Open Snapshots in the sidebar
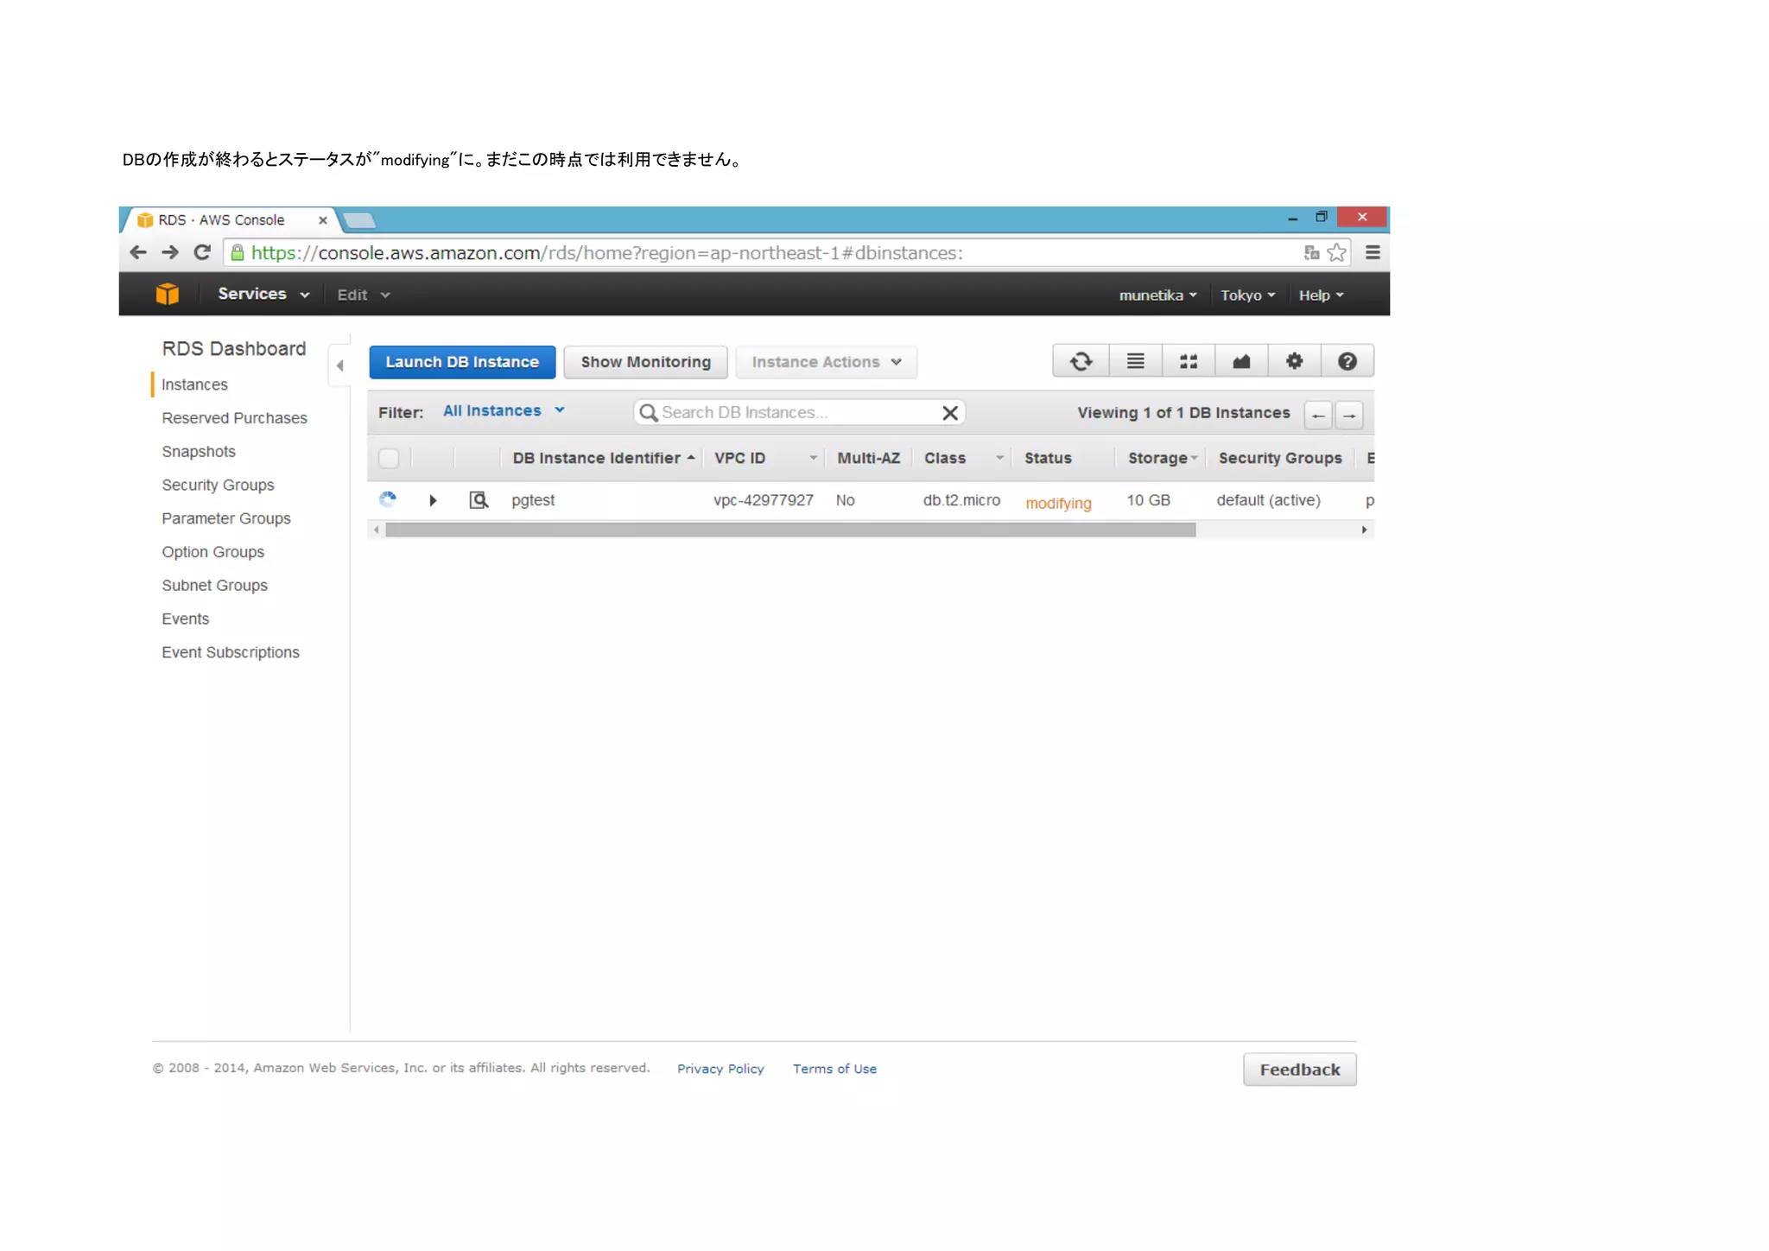 pos(199,452)
